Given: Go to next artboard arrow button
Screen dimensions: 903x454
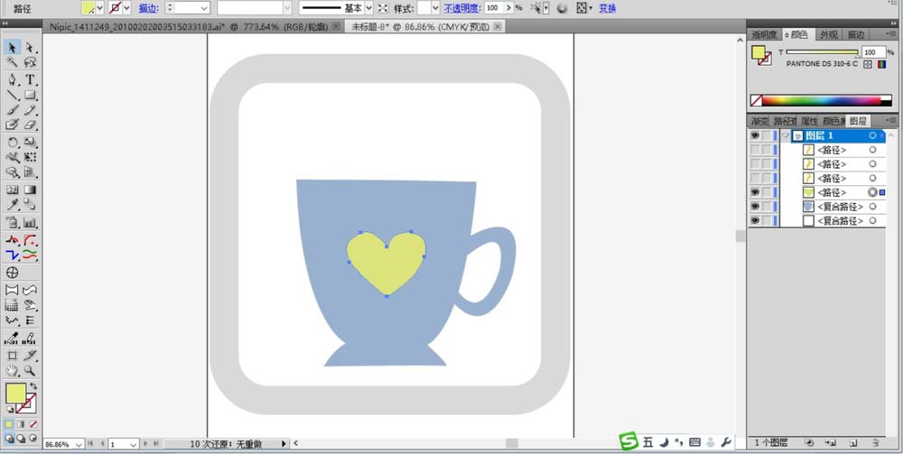Looking at the screenshot, I should point(145,444).
